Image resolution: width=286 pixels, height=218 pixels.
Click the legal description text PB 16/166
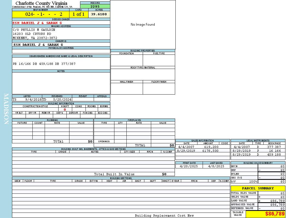44,64
